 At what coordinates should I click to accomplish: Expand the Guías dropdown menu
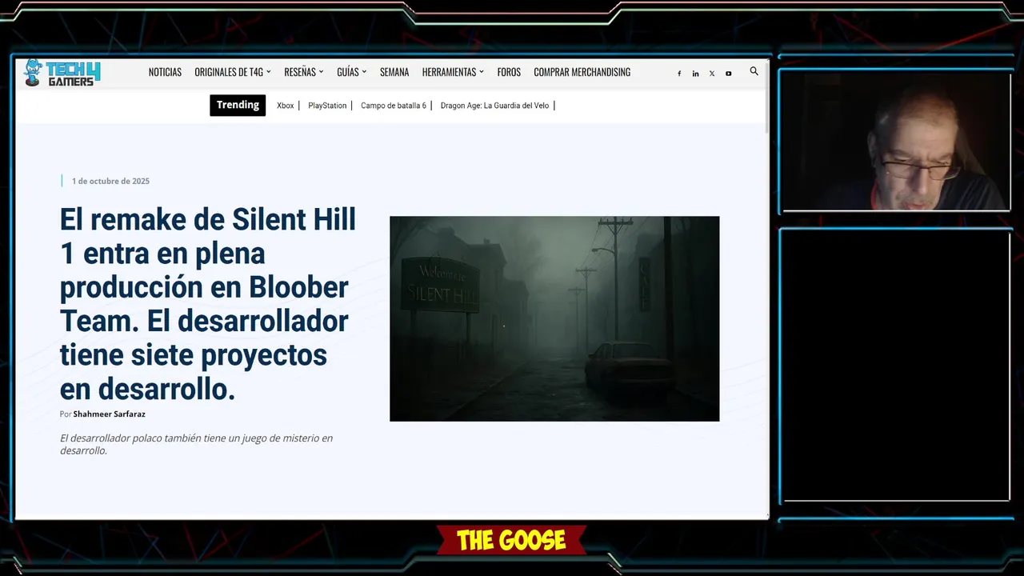pyautogui.click(x=352, y=72)
